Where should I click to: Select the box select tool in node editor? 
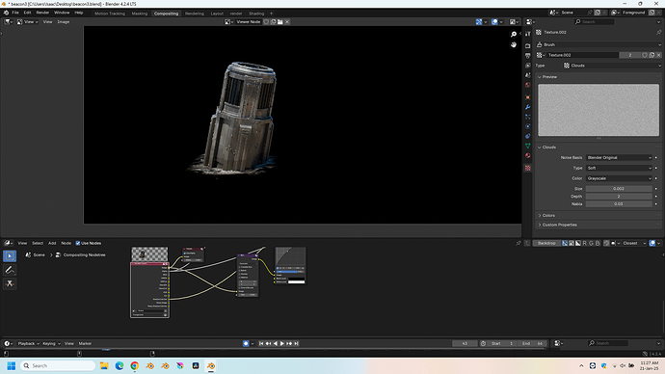pyautogui.click(x=10, y=255)
